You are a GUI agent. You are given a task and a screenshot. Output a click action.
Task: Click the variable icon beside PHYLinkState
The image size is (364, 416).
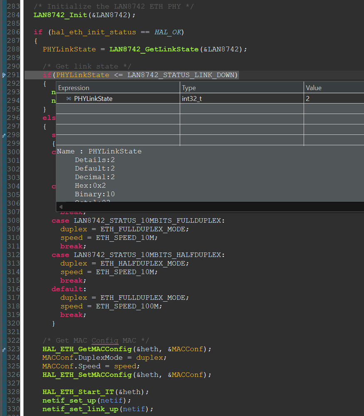click(69, 99)
